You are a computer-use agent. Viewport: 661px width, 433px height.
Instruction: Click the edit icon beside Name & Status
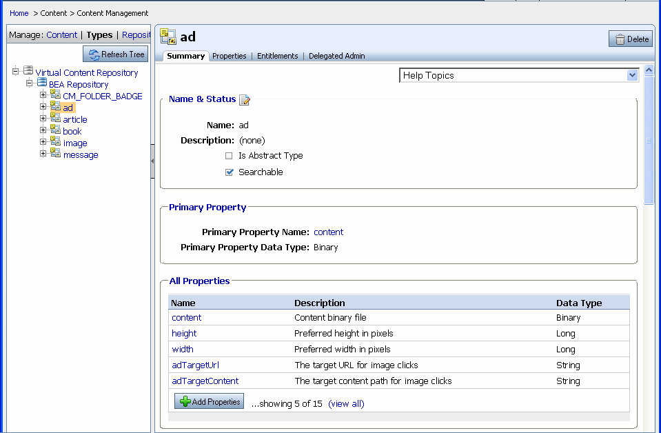coord(245,99)
